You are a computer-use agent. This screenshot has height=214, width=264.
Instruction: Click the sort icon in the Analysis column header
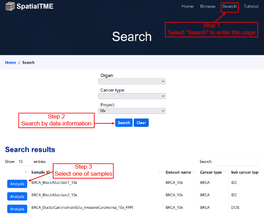point(25,172)
